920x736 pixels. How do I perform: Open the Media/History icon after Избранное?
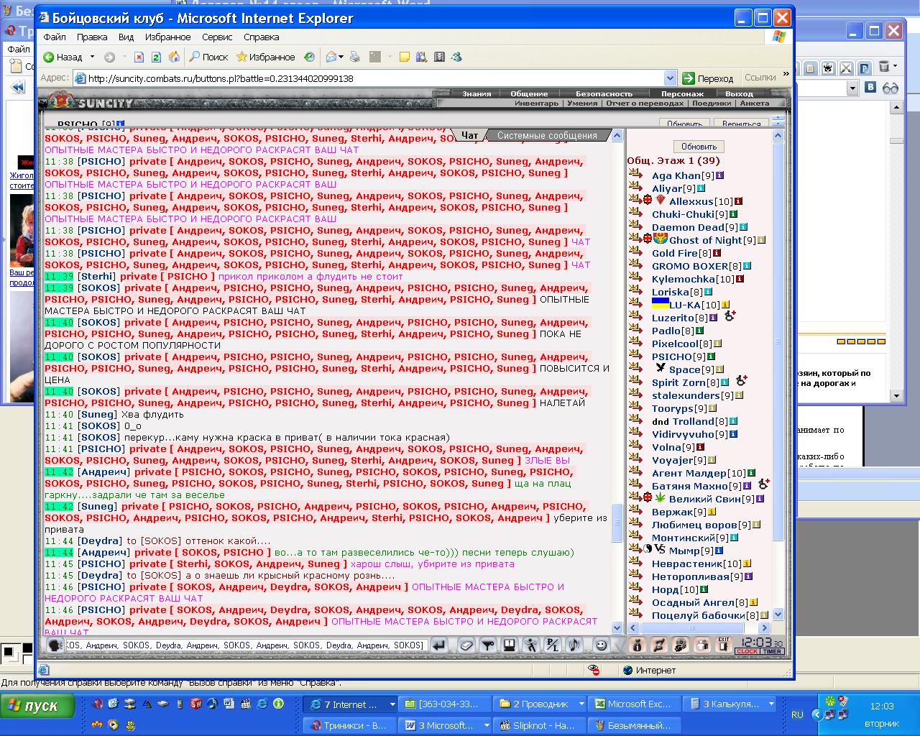point(310,57)
